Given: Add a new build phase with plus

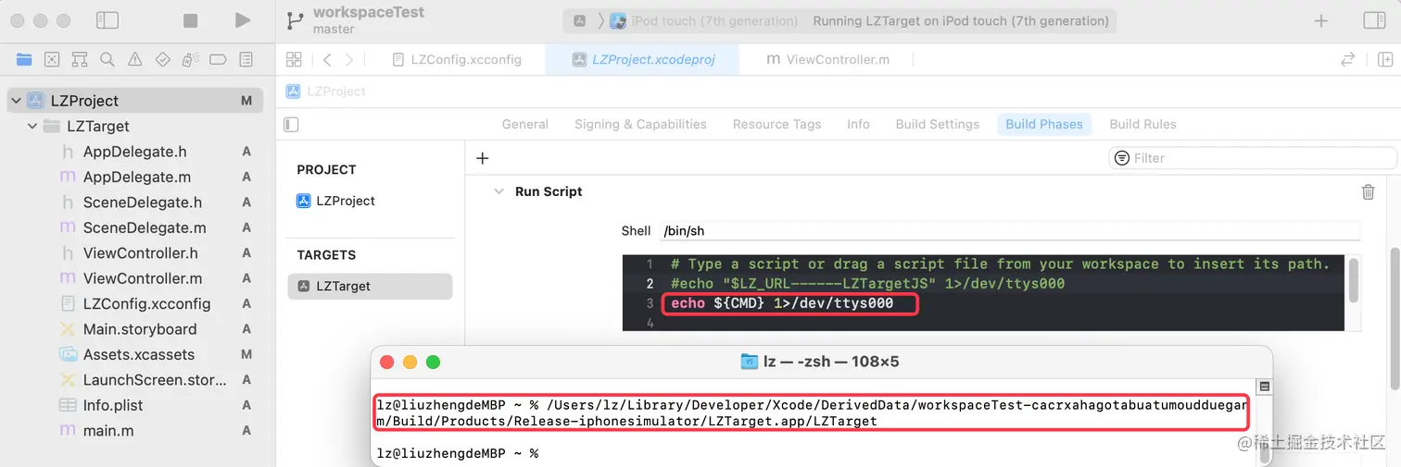Looking at the screenshot, I should [x=482, y=158].
